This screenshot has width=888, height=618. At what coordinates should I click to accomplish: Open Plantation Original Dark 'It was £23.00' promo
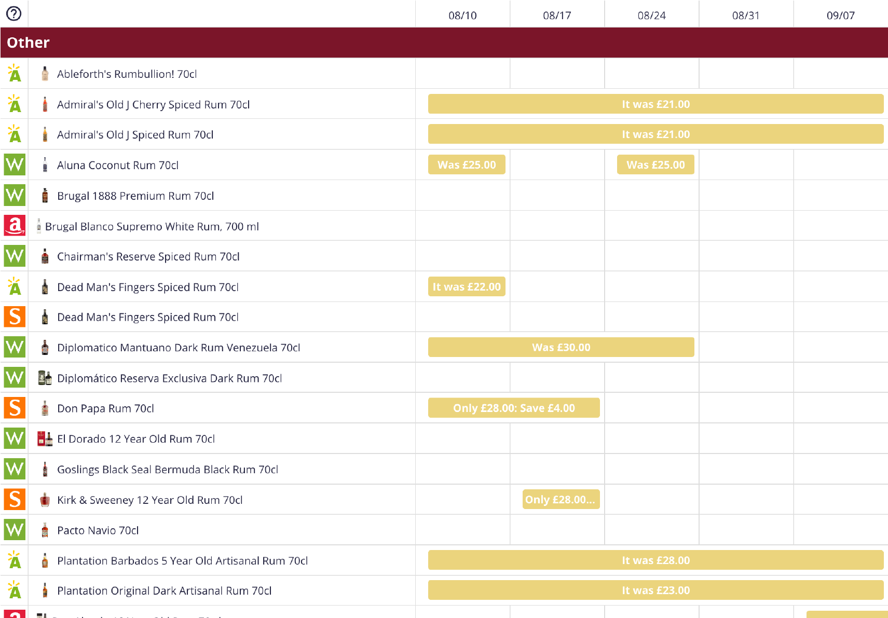click(656, 590)
